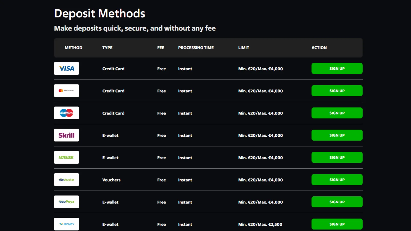
Task: Select Credit Card text in Maestro row
Action: 113,113
